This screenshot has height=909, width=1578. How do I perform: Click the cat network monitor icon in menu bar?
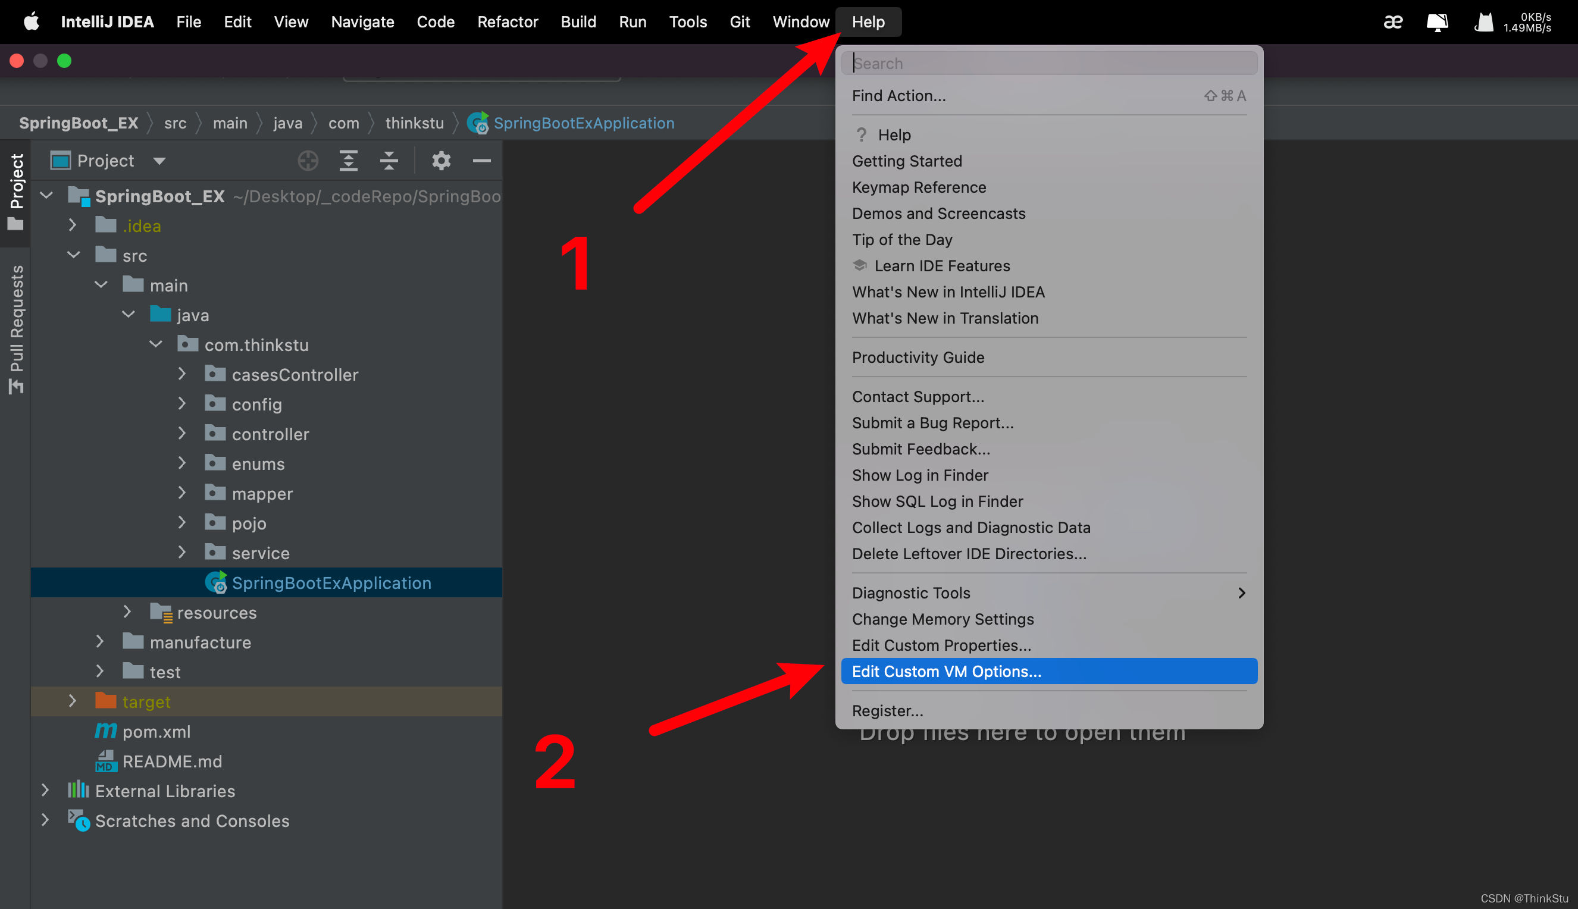pyautogui.click(x=1484, y=23)
